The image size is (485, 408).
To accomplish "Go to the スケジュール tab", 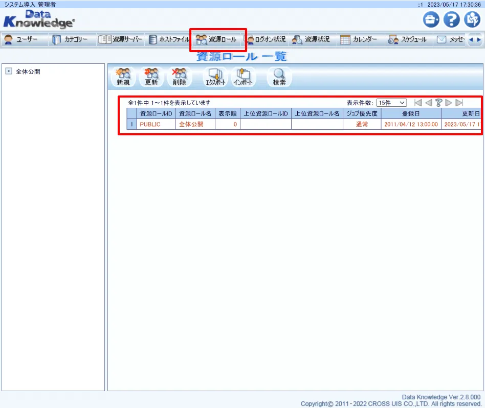I will 407,39.
